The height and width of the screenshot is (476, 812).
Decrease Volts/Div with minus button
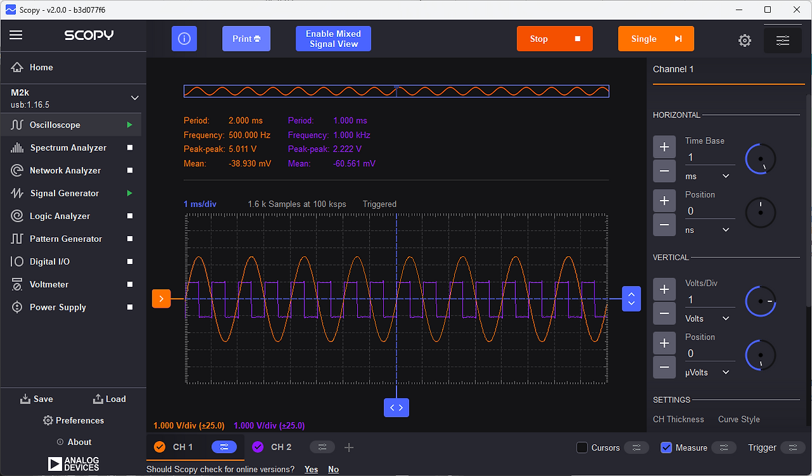pos(664,314)
